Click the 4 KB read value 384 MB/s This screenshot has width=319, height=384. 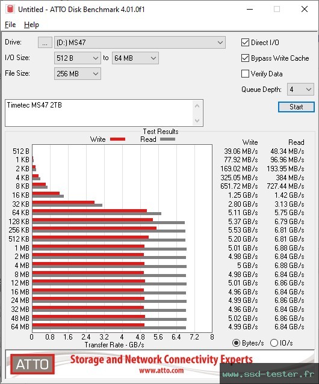point(290,177)
